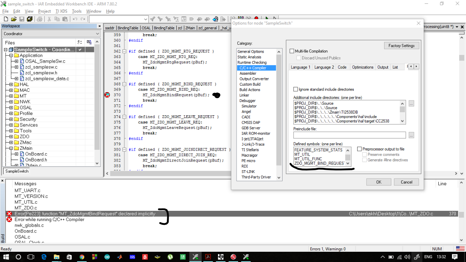Collapse code block at line 362
The height and width of the screenshot is (262, 466).
[124, 51]
